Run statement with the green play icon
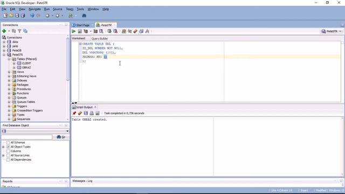This screenshot has width=345, height=194. pyautogui.click(x=74, y=31)
